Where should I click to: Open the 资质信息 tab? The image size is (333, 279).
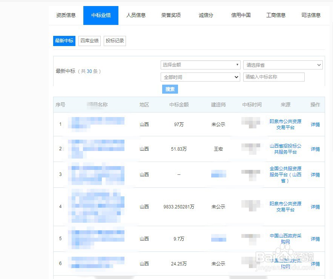tap(66, 15)
